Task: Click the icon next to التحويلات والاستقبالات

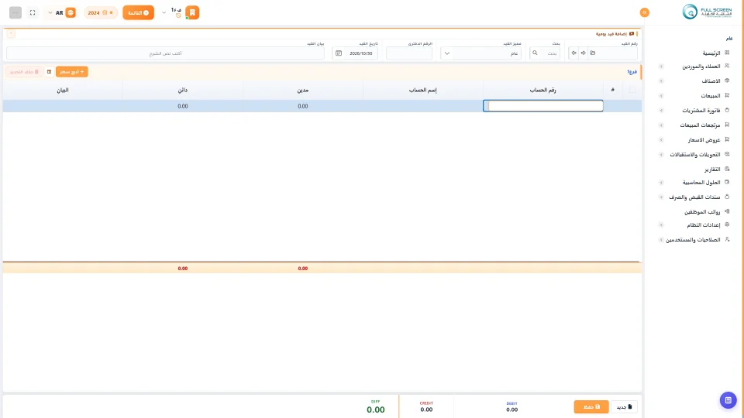Action: click(x=727, y=154)
